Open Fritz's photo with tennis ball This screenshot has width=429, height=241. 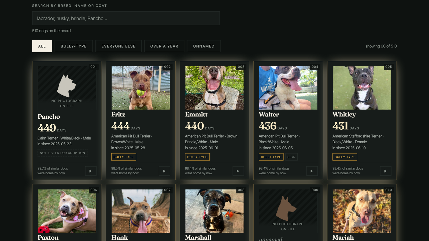[x=141, y=88]
